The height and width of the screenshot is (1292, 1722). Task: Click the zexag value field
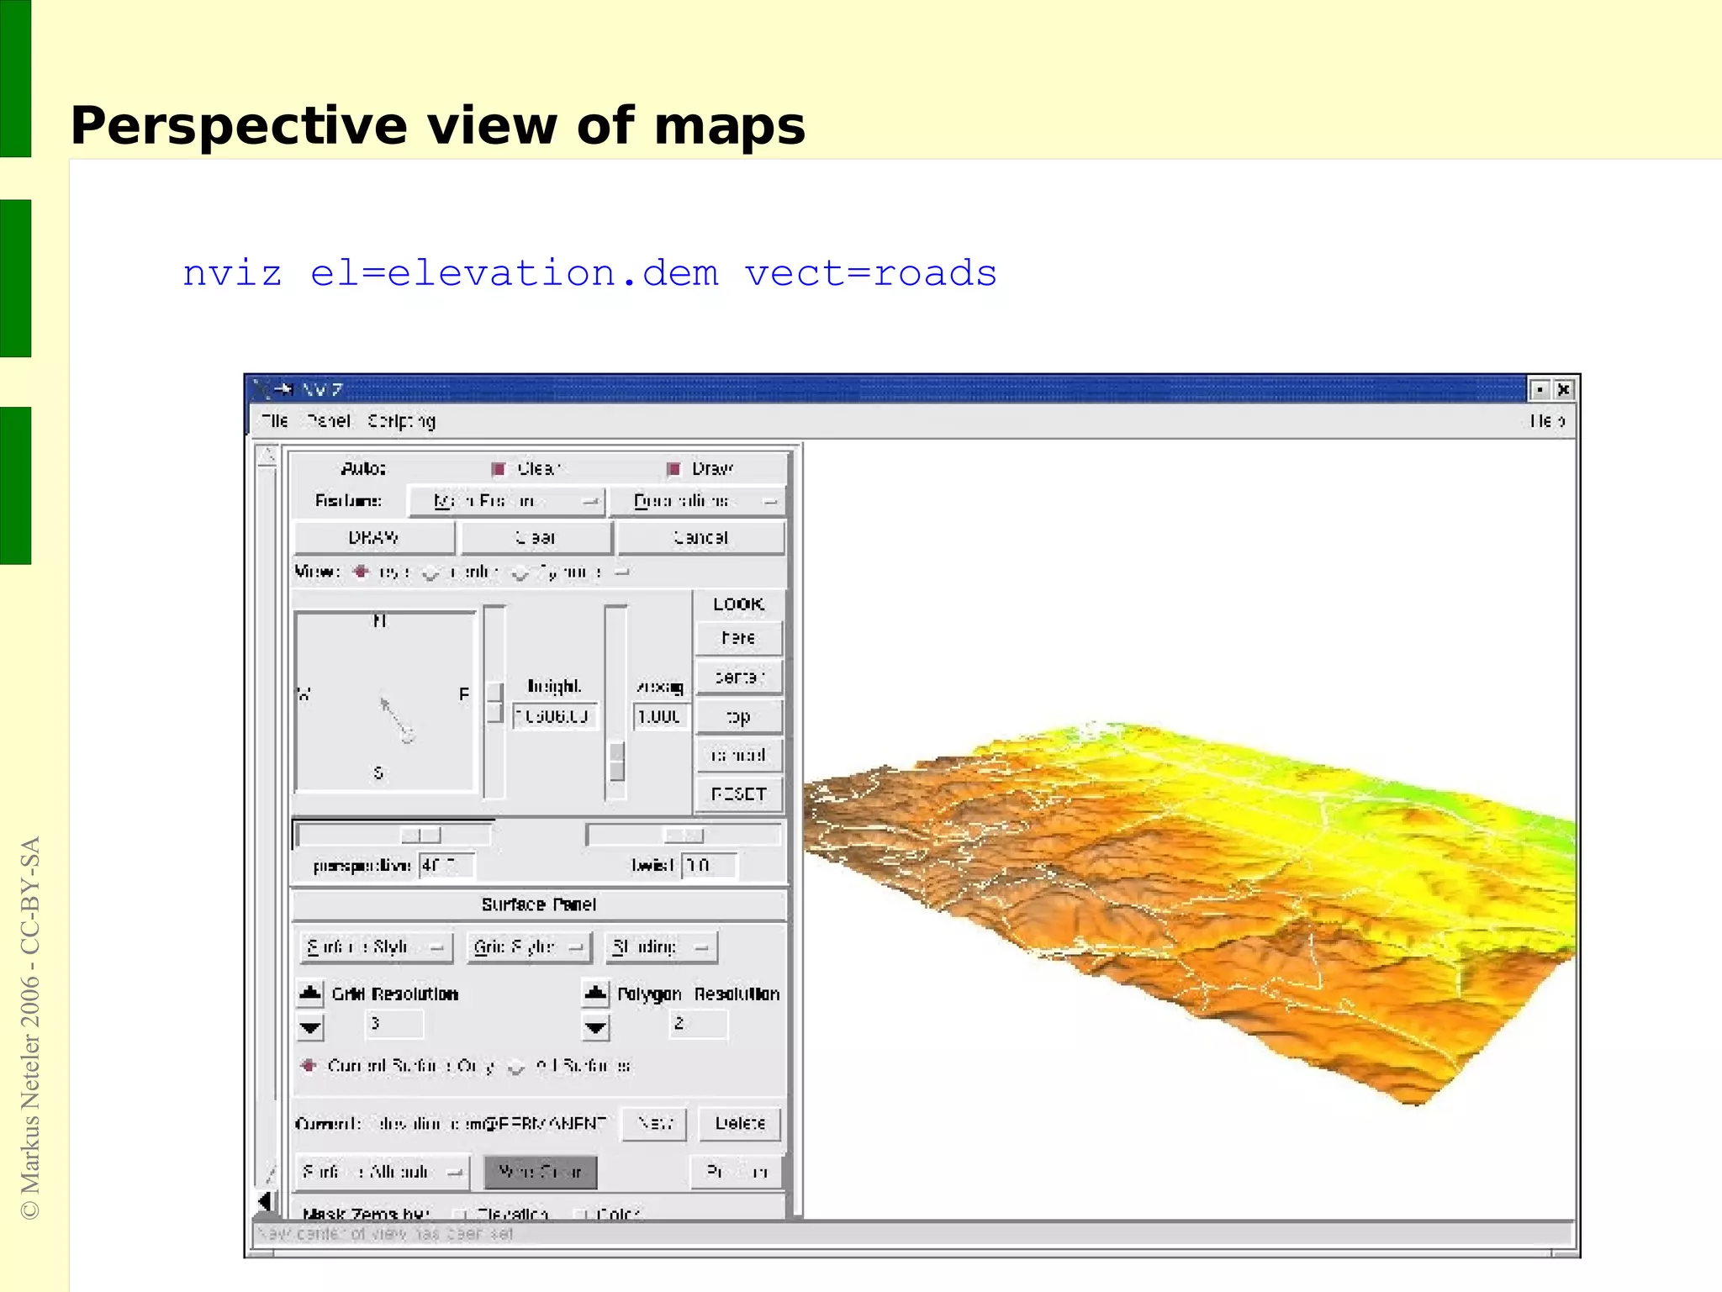pos(660,716)
